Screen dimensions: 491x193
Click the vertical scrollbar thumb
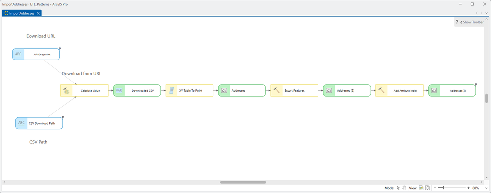486,98
